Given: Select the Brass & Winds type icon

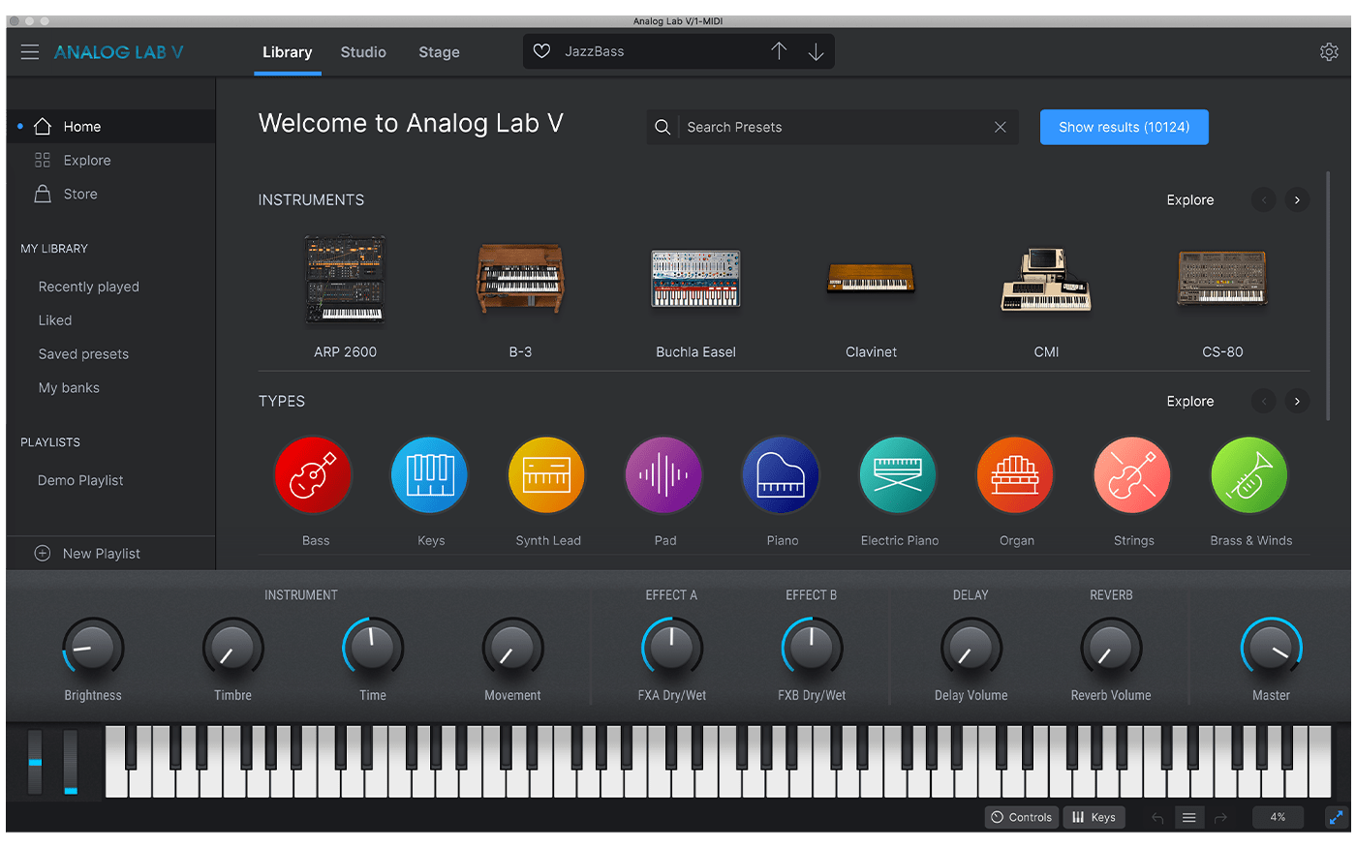Looking at the screenshot, I should pos(1250,475).
